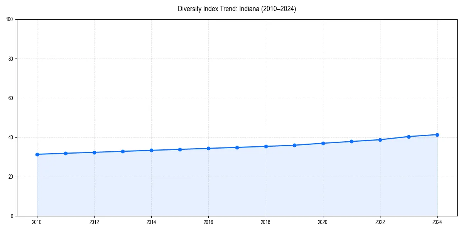Select the 2016 data point marker
The image size is (463, 231).
point(208,148)
